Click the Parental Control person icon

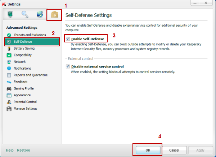tap(9, 102)
